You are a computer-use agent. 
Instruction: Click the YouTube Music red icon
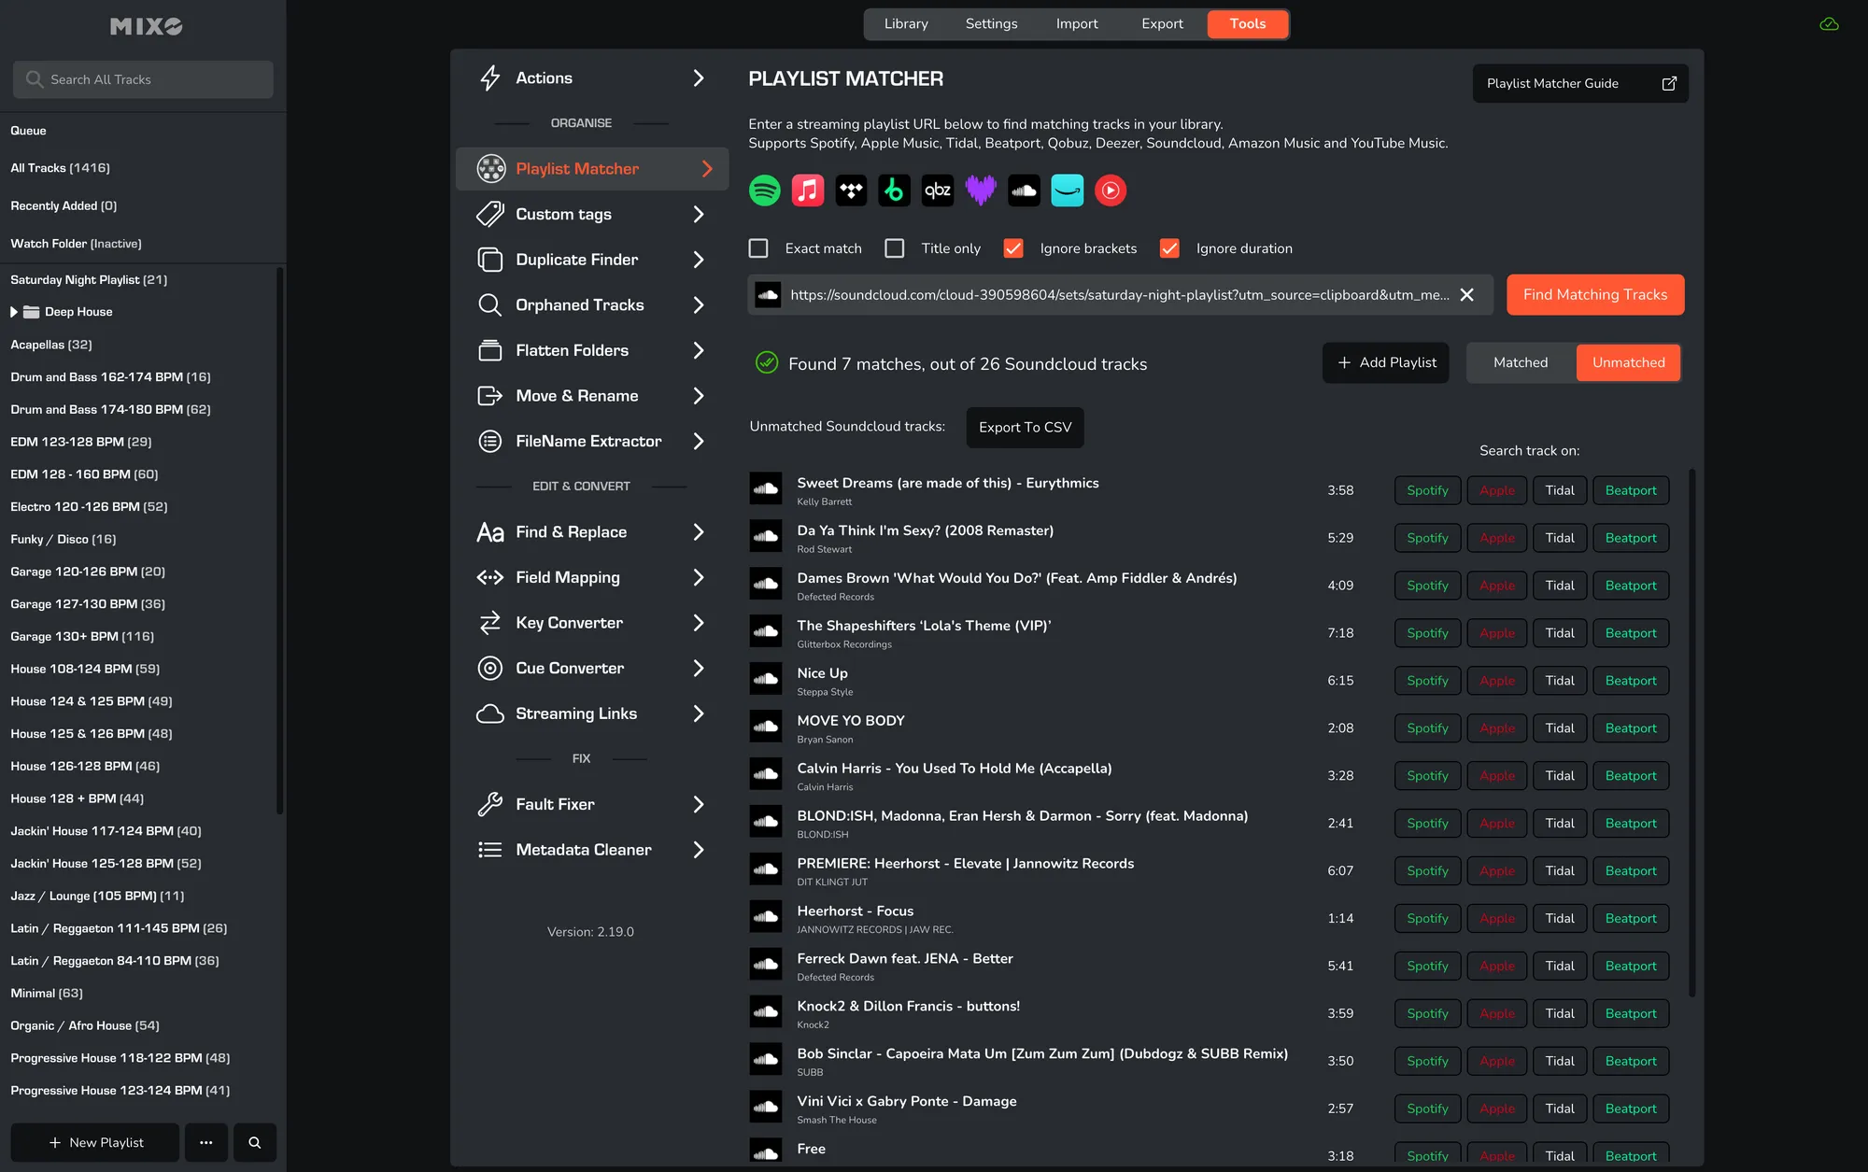point(1111,191)
